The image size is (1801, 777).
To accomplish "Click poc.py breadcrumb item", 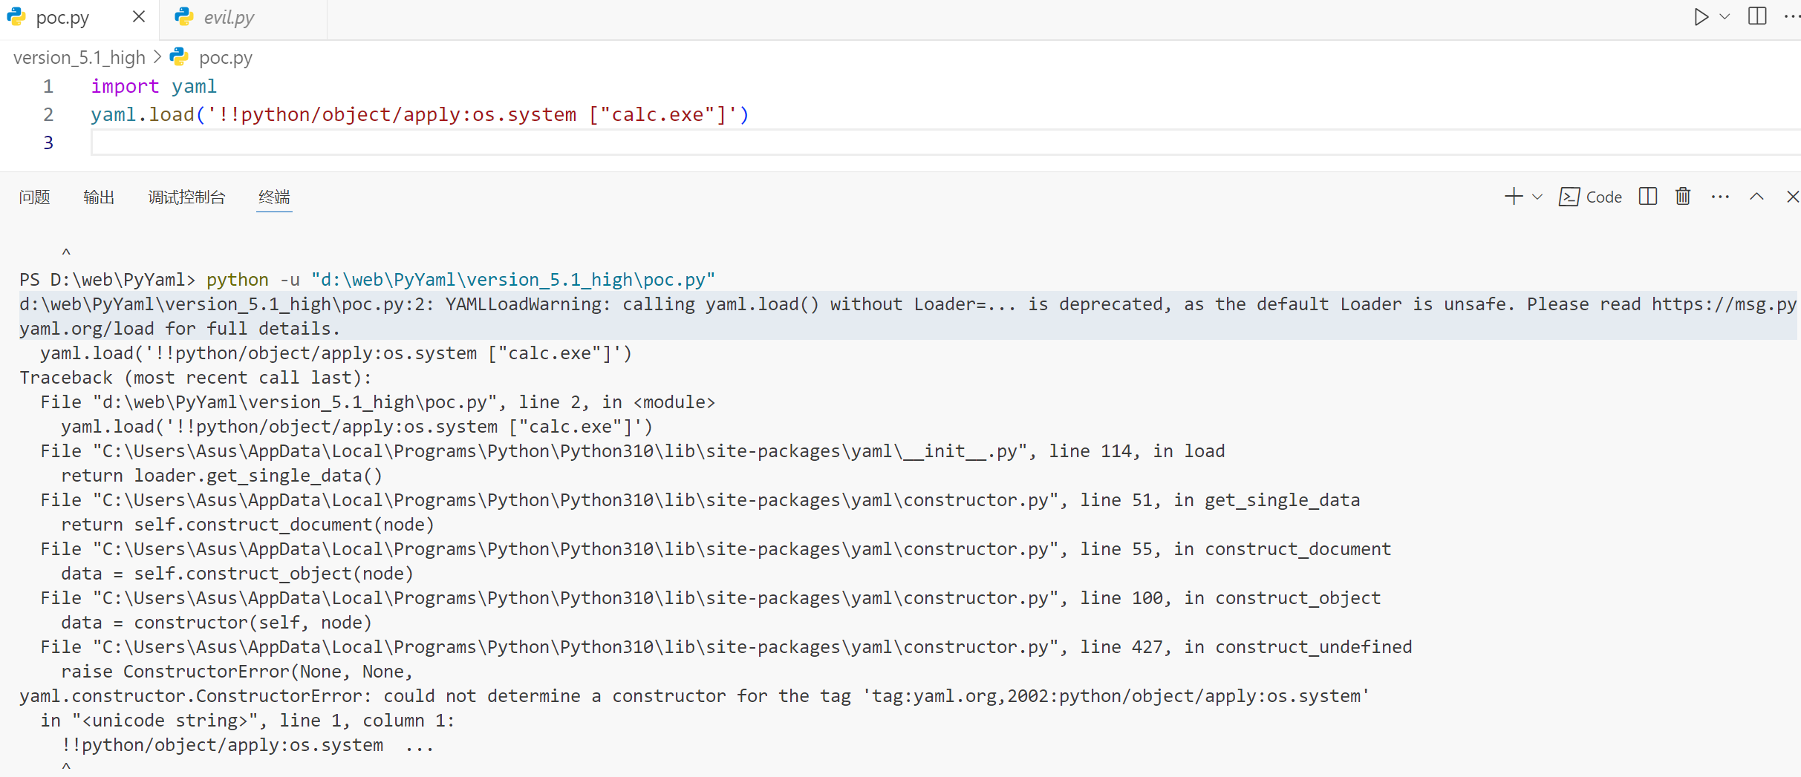I will point(225,57).
